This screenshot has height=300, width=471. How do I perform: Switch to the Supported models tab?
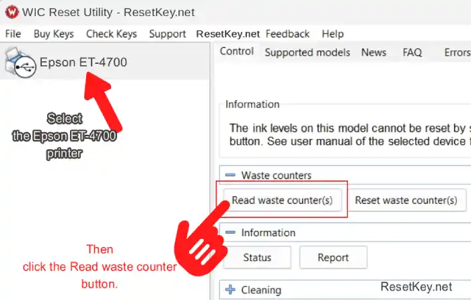(307, 52)
